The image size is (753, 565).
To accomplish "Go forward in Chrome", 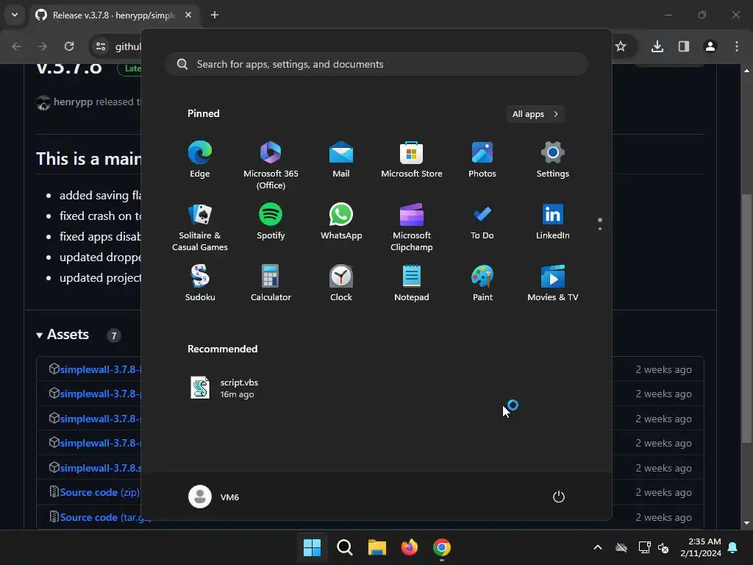I will click(x=43, y=46).
